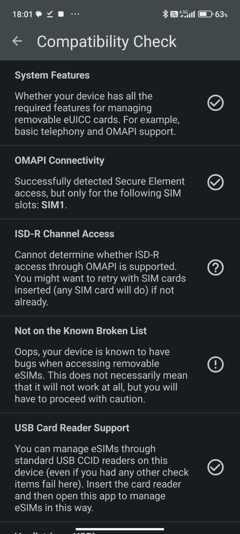This screenshot has height=534, width=240.
Task: Select the ISD-R Channel Access heading
Action: click(64, 234)
